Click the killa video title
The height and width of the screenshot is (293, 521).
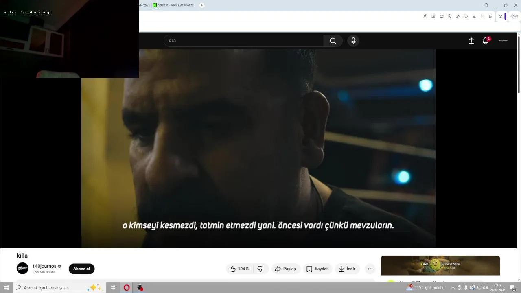point(22,256)
